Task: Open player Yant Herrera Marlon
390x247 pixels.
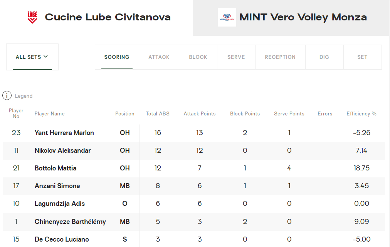Action: coord(64,133)
